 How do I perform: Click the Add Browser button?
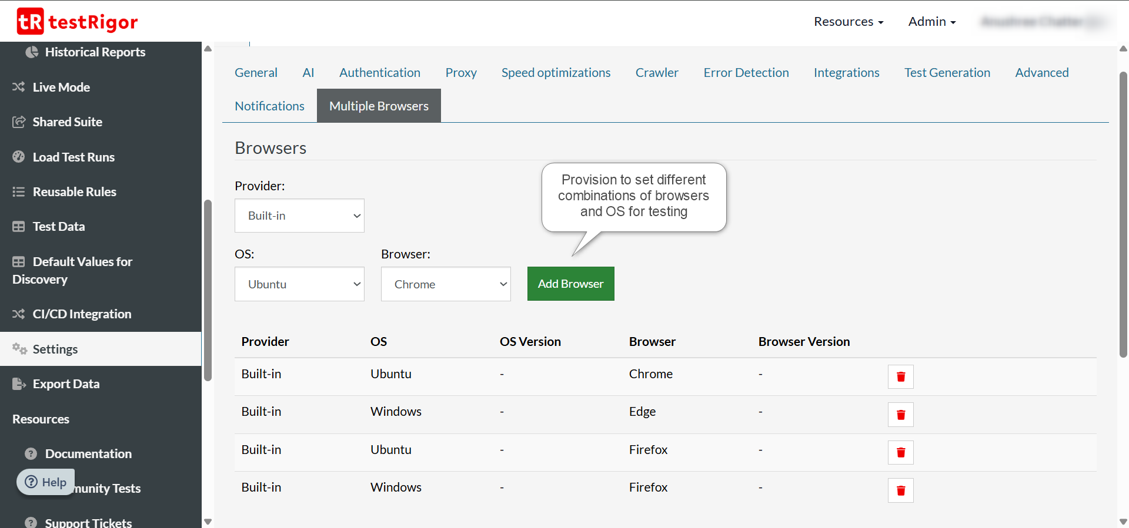coord(570,284)
